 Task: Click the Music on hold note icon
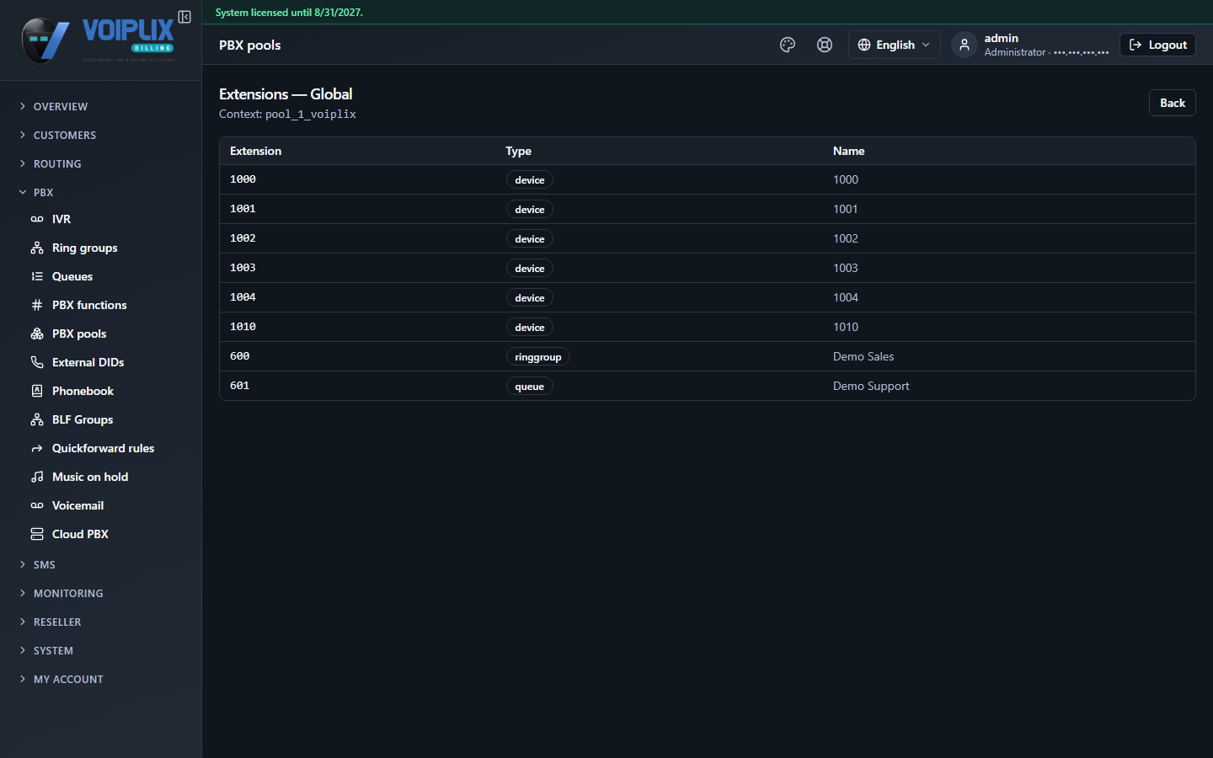click(x=37, y=477)
